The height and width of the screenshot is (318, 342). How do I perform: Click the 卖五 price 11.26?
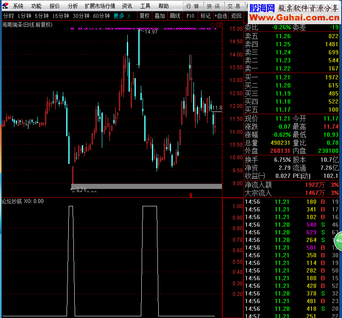[x=283, y=36]
